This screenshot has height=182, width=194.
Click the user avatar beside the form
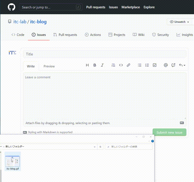pyautogui.click(x=12, y=53)
